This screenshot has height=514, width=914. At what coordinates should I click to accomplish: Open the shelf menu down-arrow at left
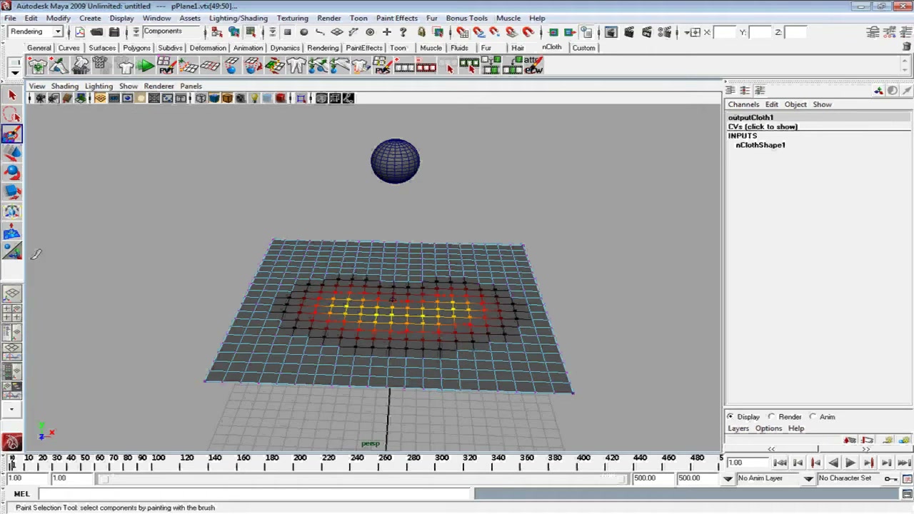pyautogui.click(x=14, y=73)
